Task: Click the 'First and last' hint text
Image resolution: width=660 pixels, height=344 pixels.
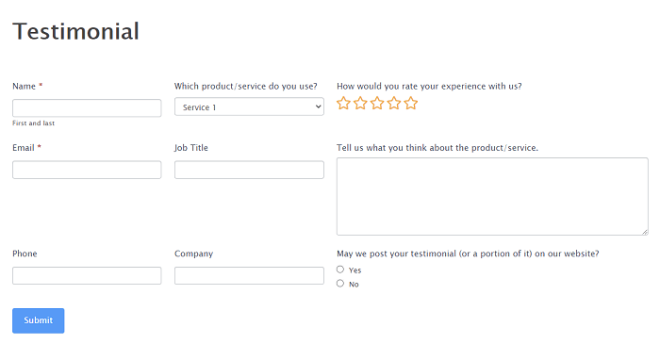Action: coord(34,123)
